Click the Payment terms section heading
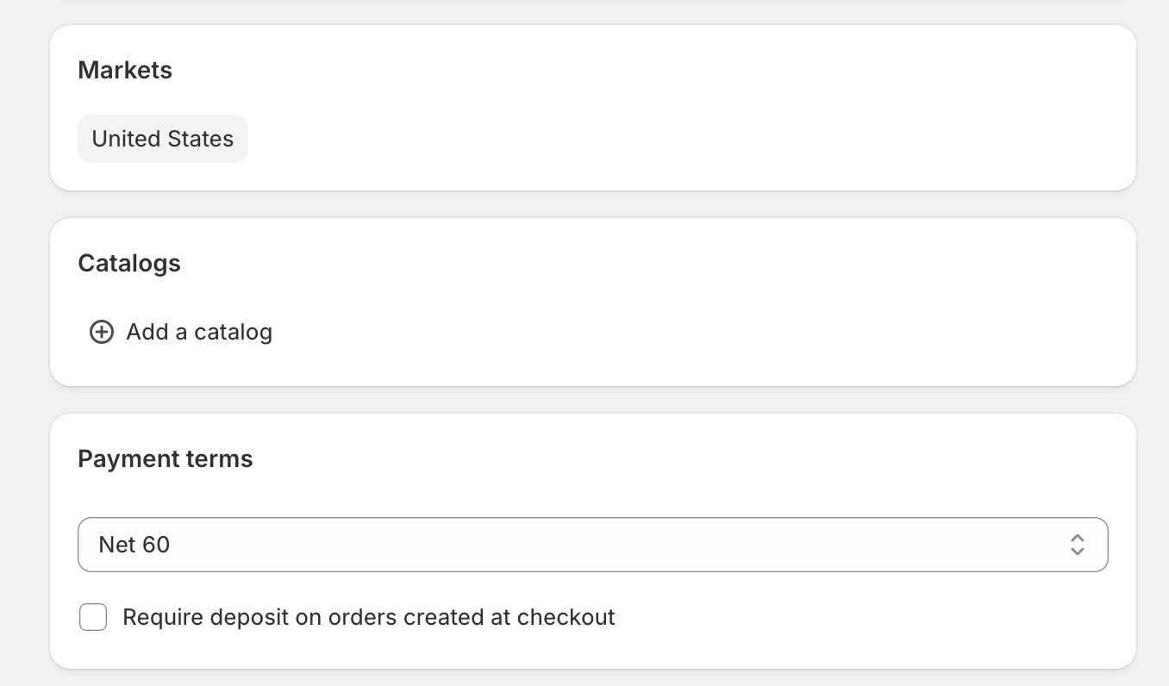1169x686 pixels. point(166,458)
